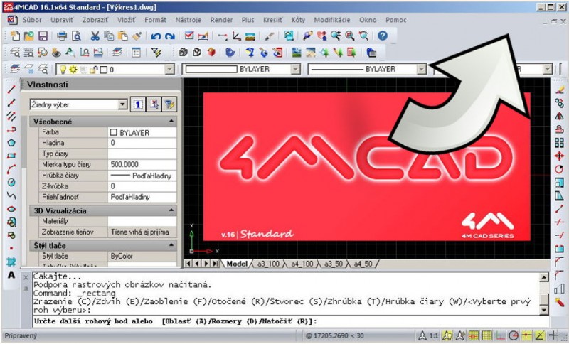The image size is (569, 344).
Task: Select the Text tool letter A
Action: 11,275
